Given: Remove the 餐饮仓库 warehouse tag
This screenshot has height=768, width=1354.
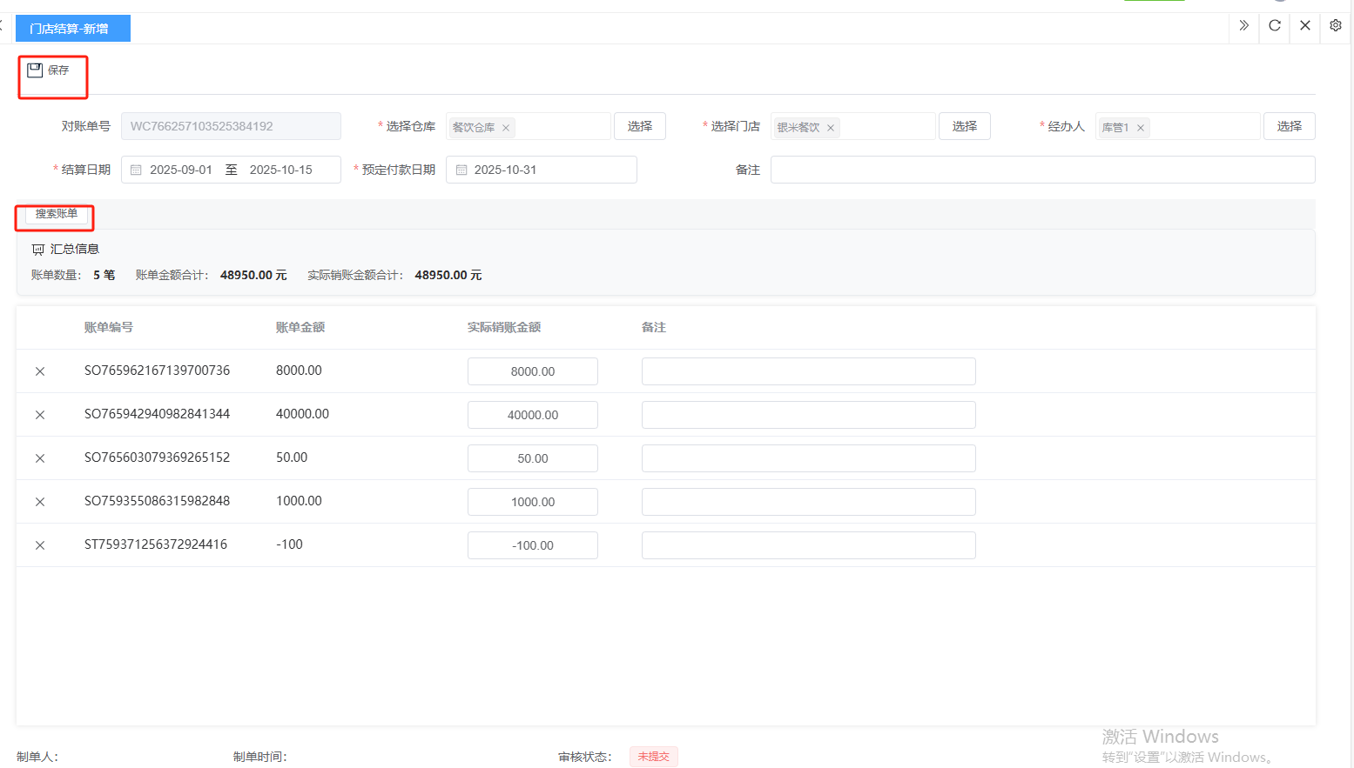Looking at the screenshot, I should point(506,128).
